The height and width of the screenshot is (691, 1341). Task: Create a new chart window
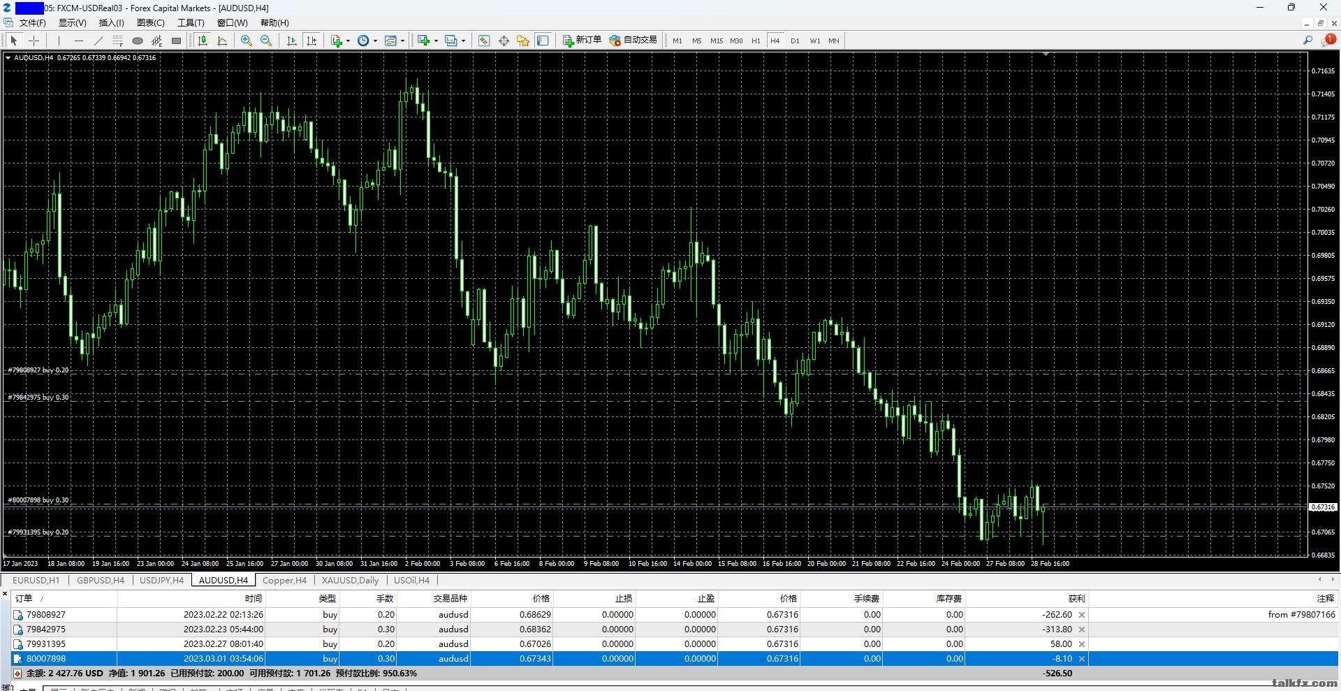pyautogui.click(x=423, y=41)
